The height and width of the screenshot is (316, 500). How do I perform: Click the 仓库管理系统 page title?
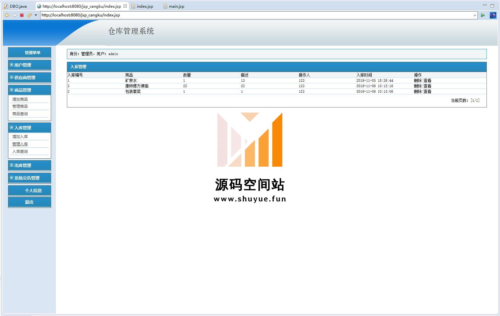(131, 31)
